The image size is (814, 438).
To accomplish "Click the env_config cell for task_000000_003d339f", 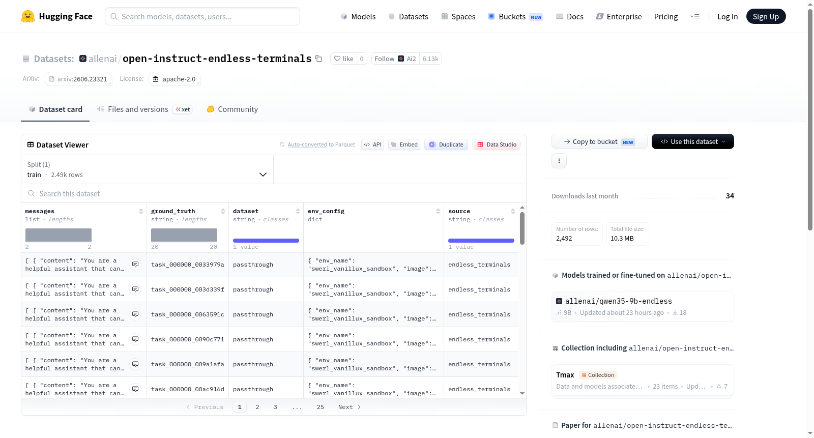I will click(x=373, y=289).
